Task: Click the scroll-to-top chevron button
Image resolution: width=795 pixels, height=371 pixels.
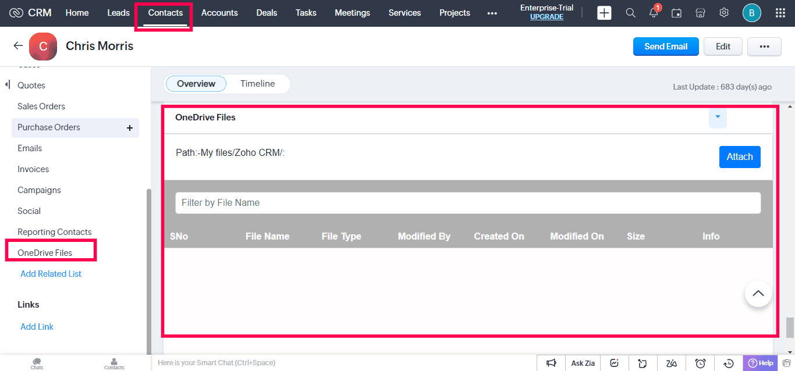Action: [x=758, y=294]
